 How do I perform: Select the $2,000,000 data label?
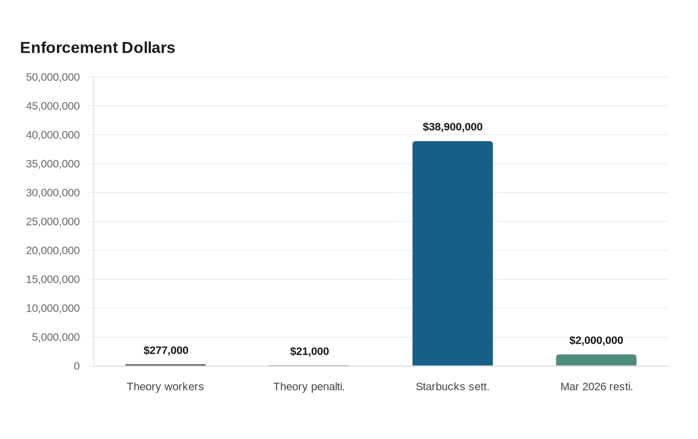tap(596, 340)
